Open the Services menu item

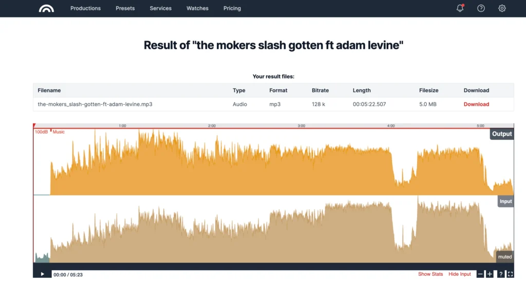[161, 8]
